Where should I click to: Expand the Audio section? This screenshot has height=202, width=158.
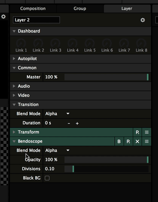pyautogui.click(x=14, y=86)
